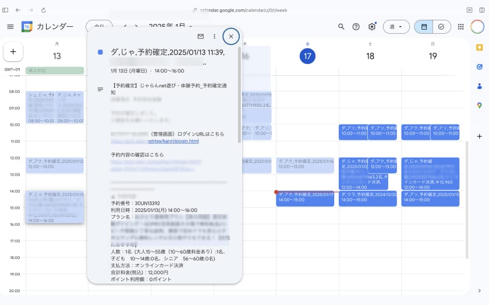This screenshot has width=489, height=305.
Task: Open the main menu hamburger icon
Action: point(10,27)
